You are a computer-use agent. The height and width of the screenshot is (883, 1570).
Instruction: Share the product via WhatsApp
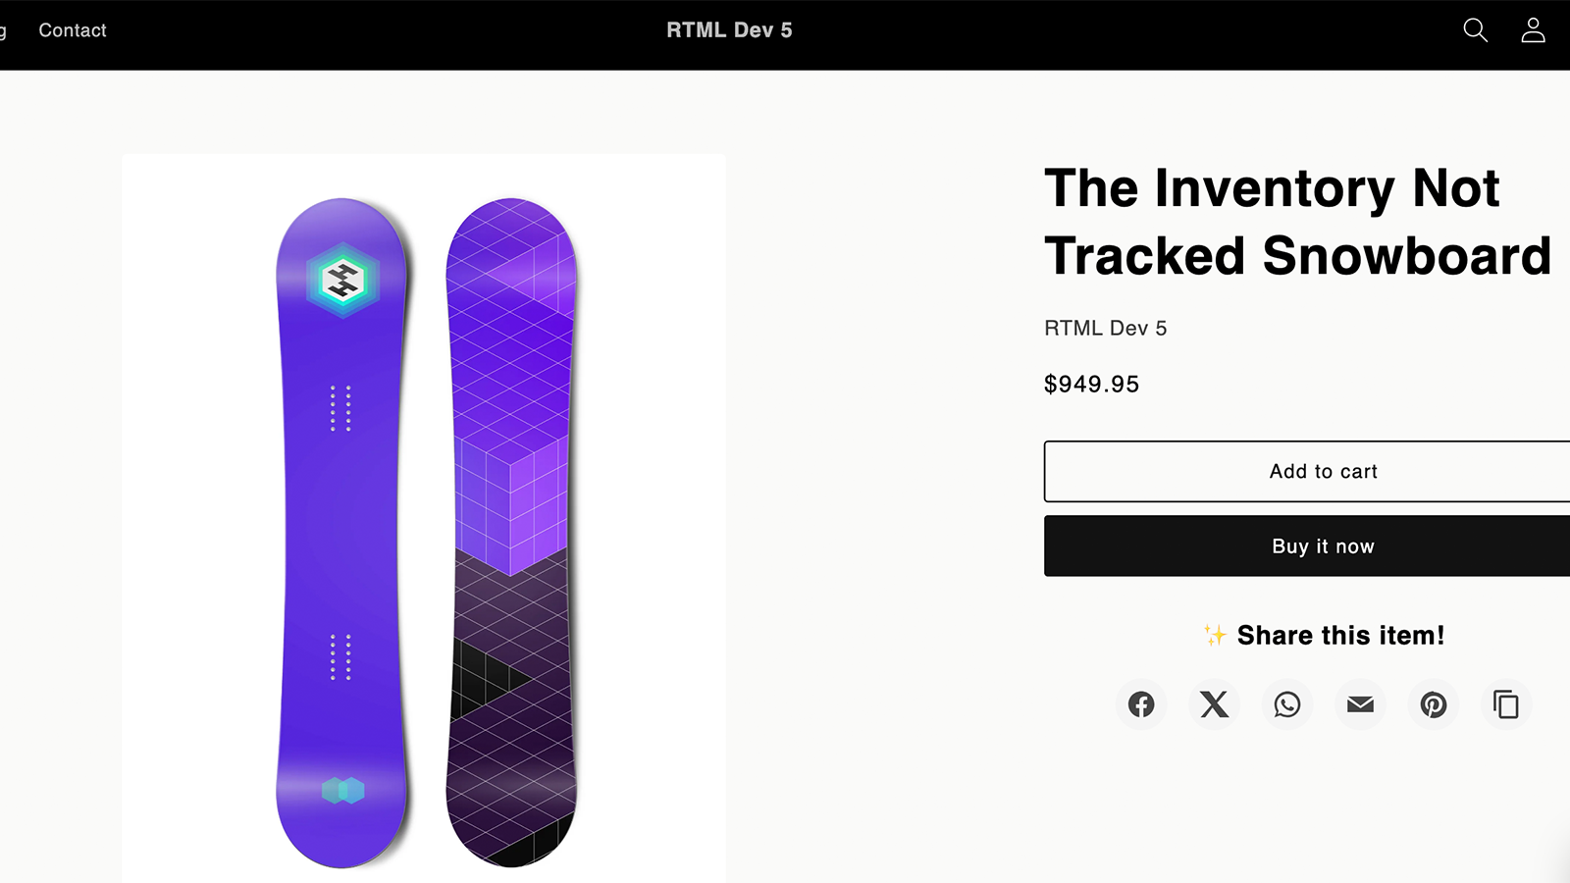pos(1286,704)
